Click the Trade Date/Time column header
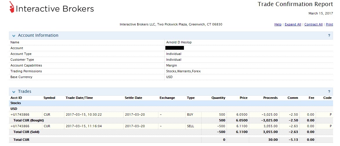Screen dimensions: 340x146 (79, 98)
